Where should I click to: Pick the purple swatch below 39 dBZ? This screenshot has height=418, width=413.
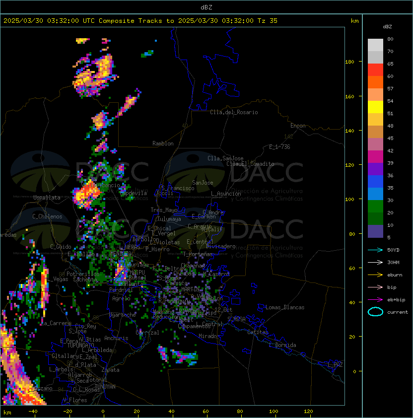tap(375, 169)
